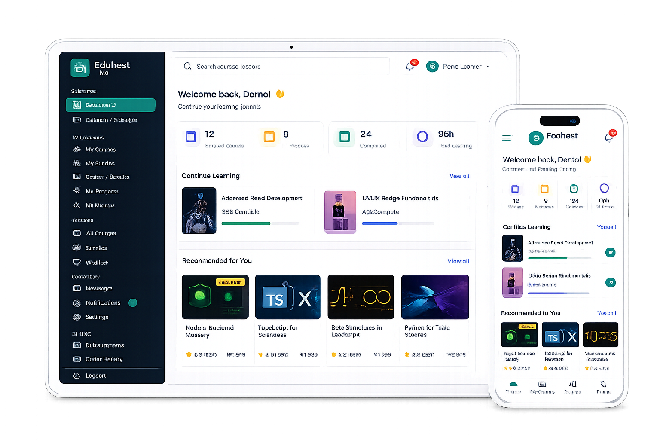Click the All Courses sidebar icon
Image resolution: width=660 pixels, height=440 pixels.
point(77,233)
